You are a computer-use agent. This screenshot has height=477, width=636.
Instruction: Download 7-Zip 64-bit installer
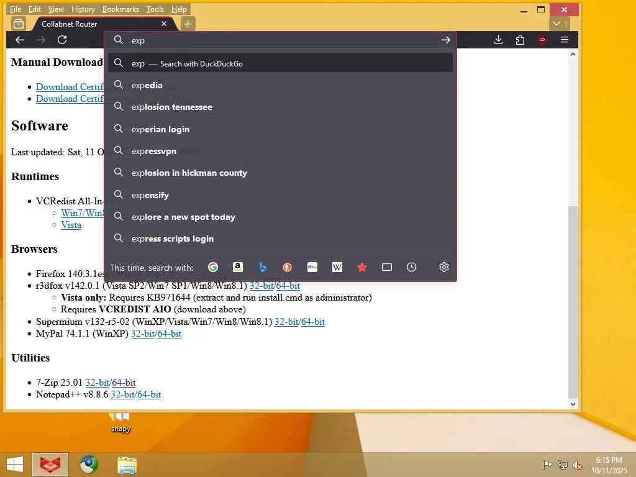[124, 383]
